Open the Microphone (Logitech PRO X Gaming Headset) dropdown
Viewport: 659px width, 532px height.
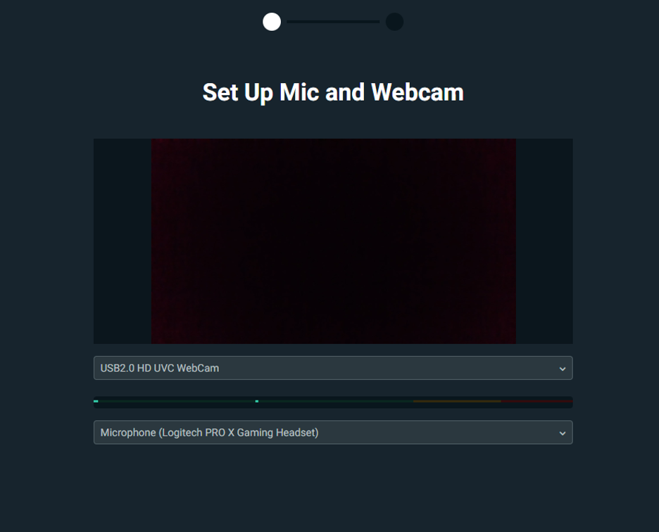point(333,432)
